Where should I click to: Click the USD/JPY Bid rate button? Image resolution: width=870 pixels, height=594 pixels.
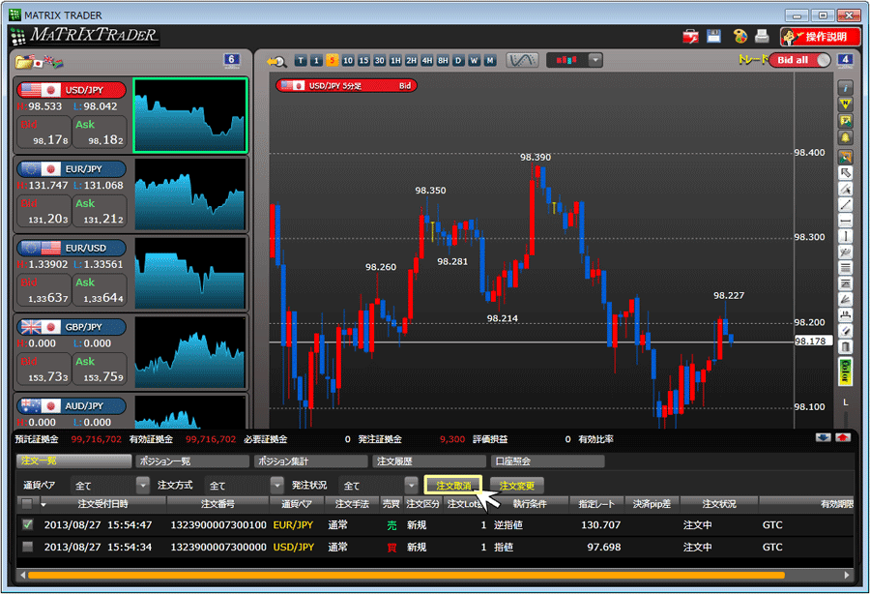click(43, 133)
